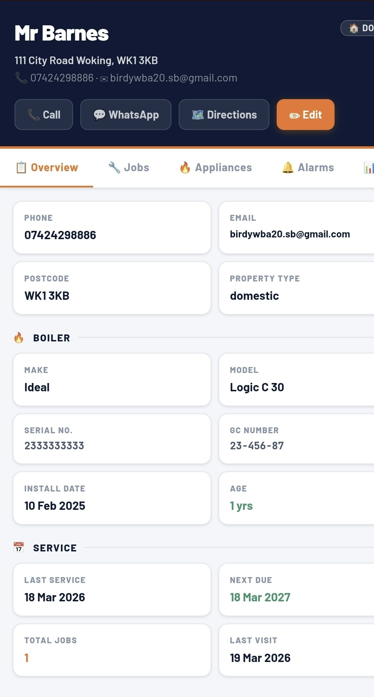The height and width of the screenshot is (697, 374).
Task: Click the BOILER section heading
Action: [52, 338]
